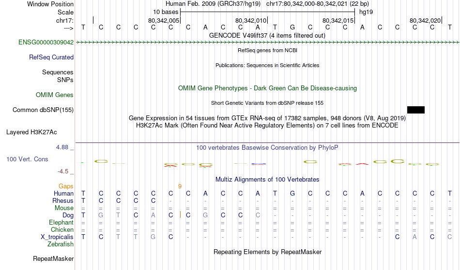Click the Zebrafish alignment row label

[x=61, y=244]
